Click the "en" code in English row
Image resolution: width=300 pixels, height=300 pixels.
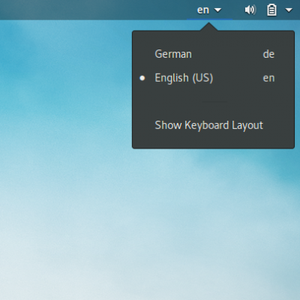coord(268,78)
